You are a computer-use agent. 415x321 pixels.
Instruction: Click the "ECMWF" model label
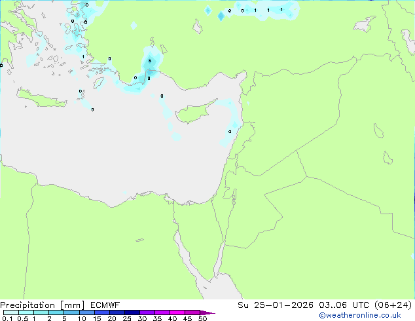(105, 305)
